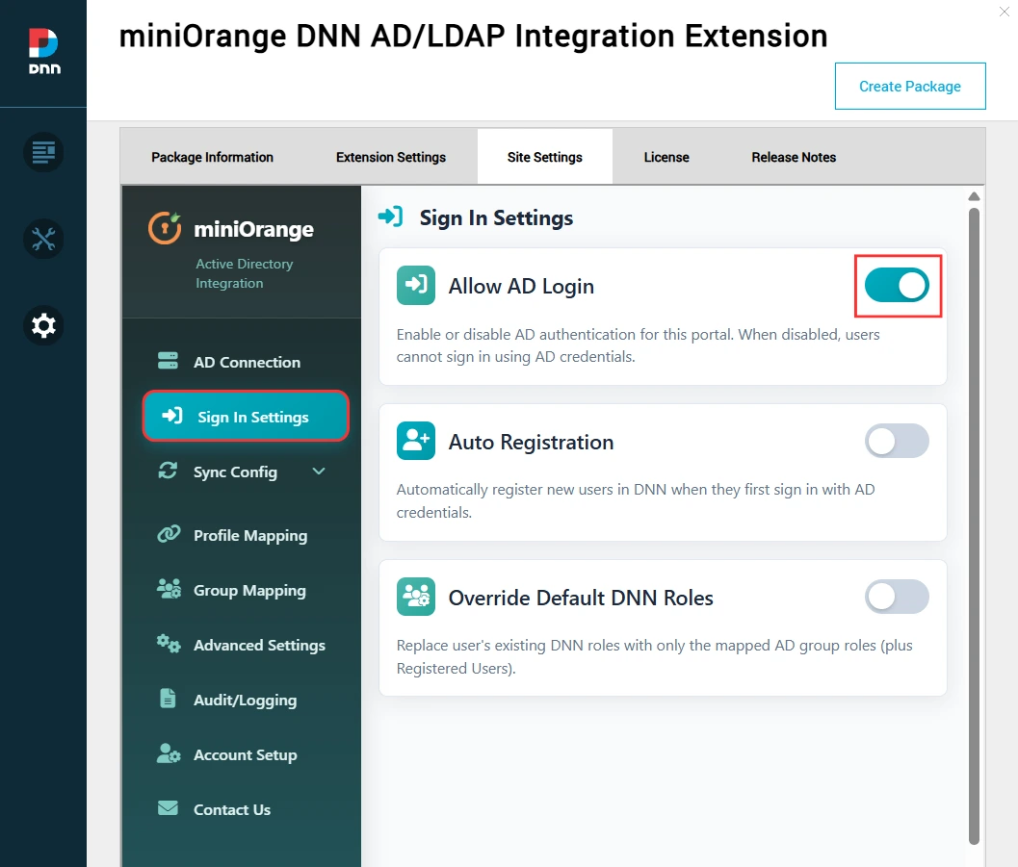Expand the Sync Config chevron
This screenshot has width=1018, height=867.
point(319,472)
